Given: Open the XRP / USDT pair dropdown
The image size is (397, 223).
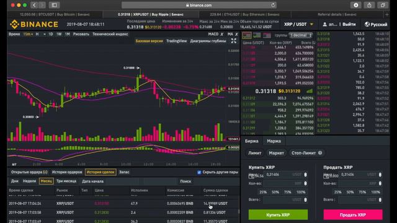Looking at the screenshot, I should point(298,24).
